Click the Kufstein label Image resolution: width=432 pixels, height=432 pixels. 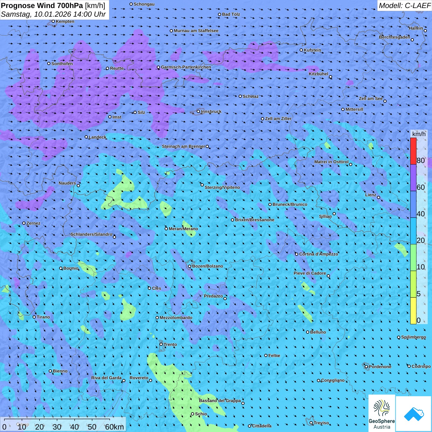pos(312,50)
